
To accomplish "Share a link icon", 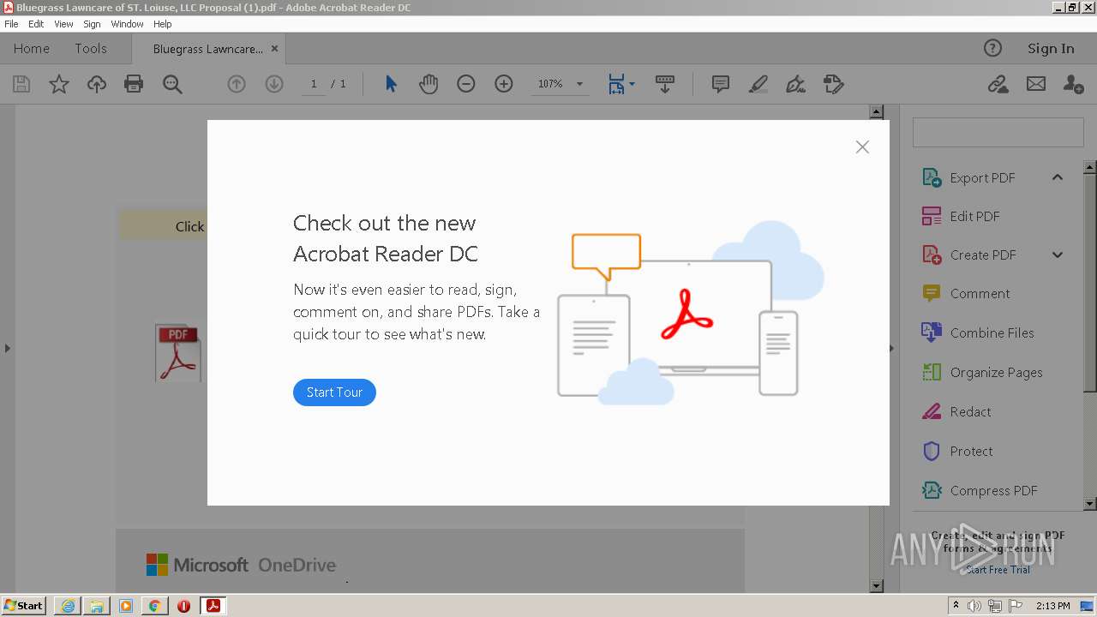I will [x=998, y=84].
